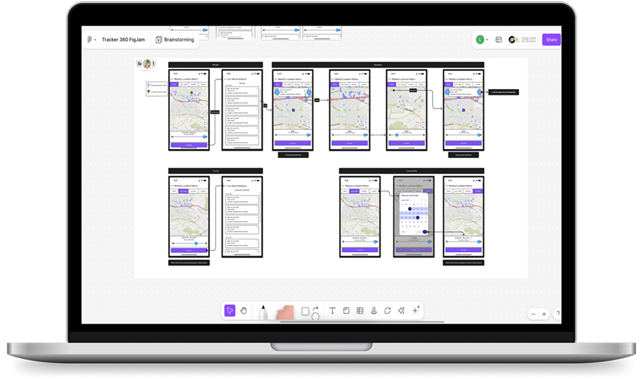Select the calendar date-picker phone frame
Screen dimensions: 643x379
click(x=413, y=217)
